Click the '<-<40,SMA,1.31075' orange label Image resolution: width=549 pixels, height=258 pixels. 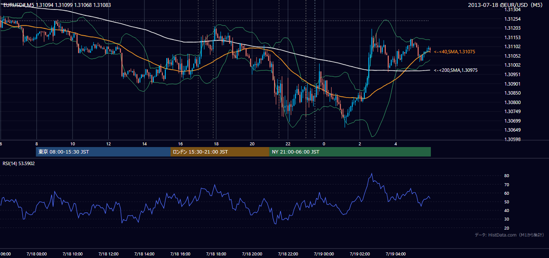click(454, 52)
